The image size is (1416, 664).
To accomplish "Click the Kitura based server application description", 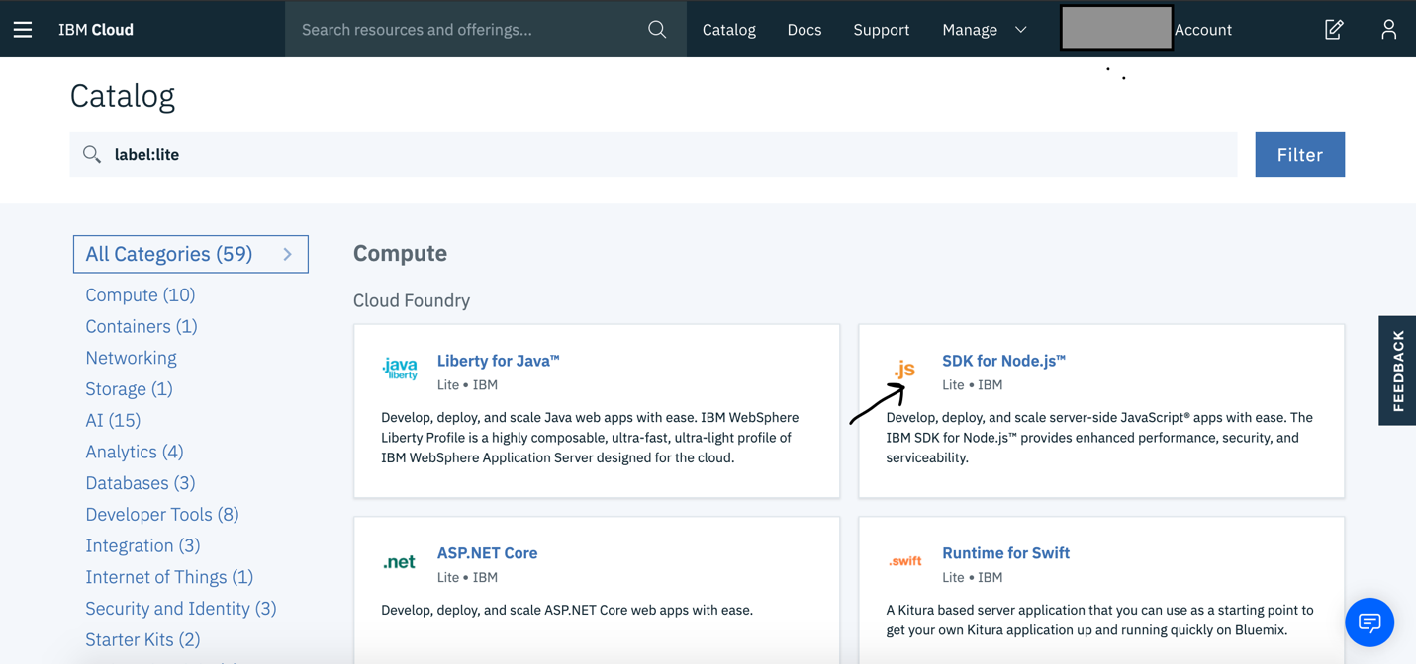I will tap(1099, 621).
